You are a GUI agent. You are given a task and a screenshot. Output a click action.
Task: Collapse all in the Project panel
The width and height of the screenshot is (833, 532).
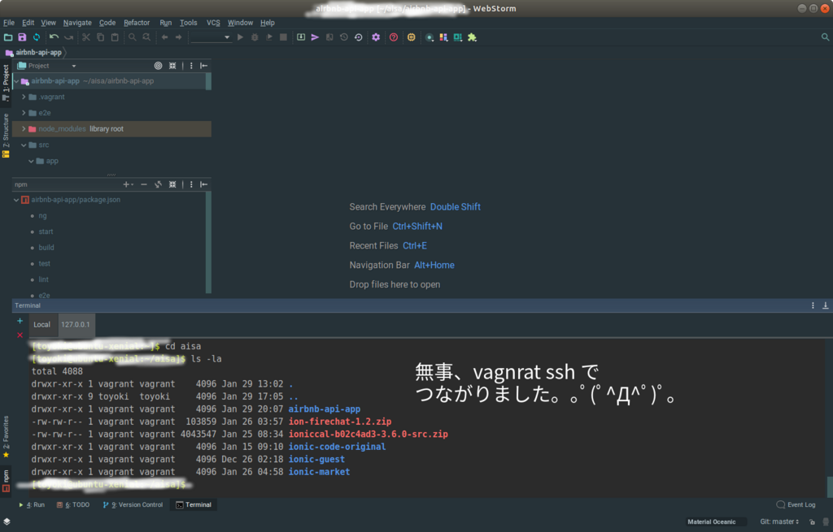point(172,66)
